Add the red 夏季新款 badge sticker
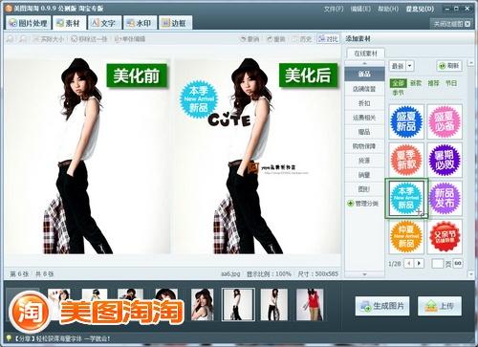The width and height of the screenshot is (478, 347). 406,160
